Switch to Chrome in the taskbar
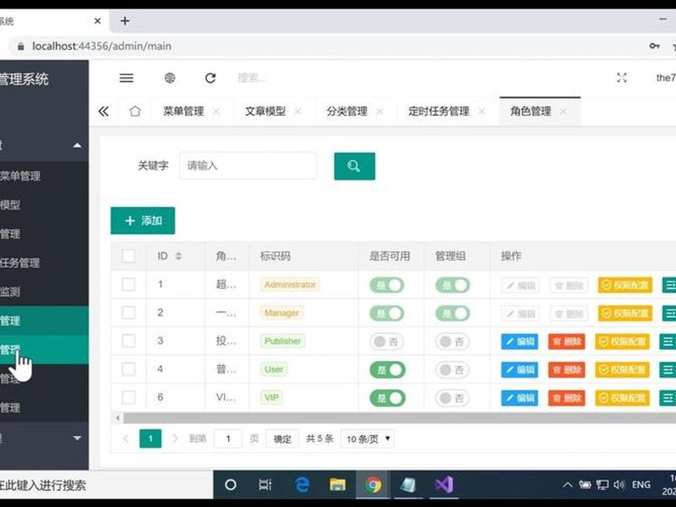Viewport: 676px width, 507px height. pyautogui.click(x=373, y=485)
